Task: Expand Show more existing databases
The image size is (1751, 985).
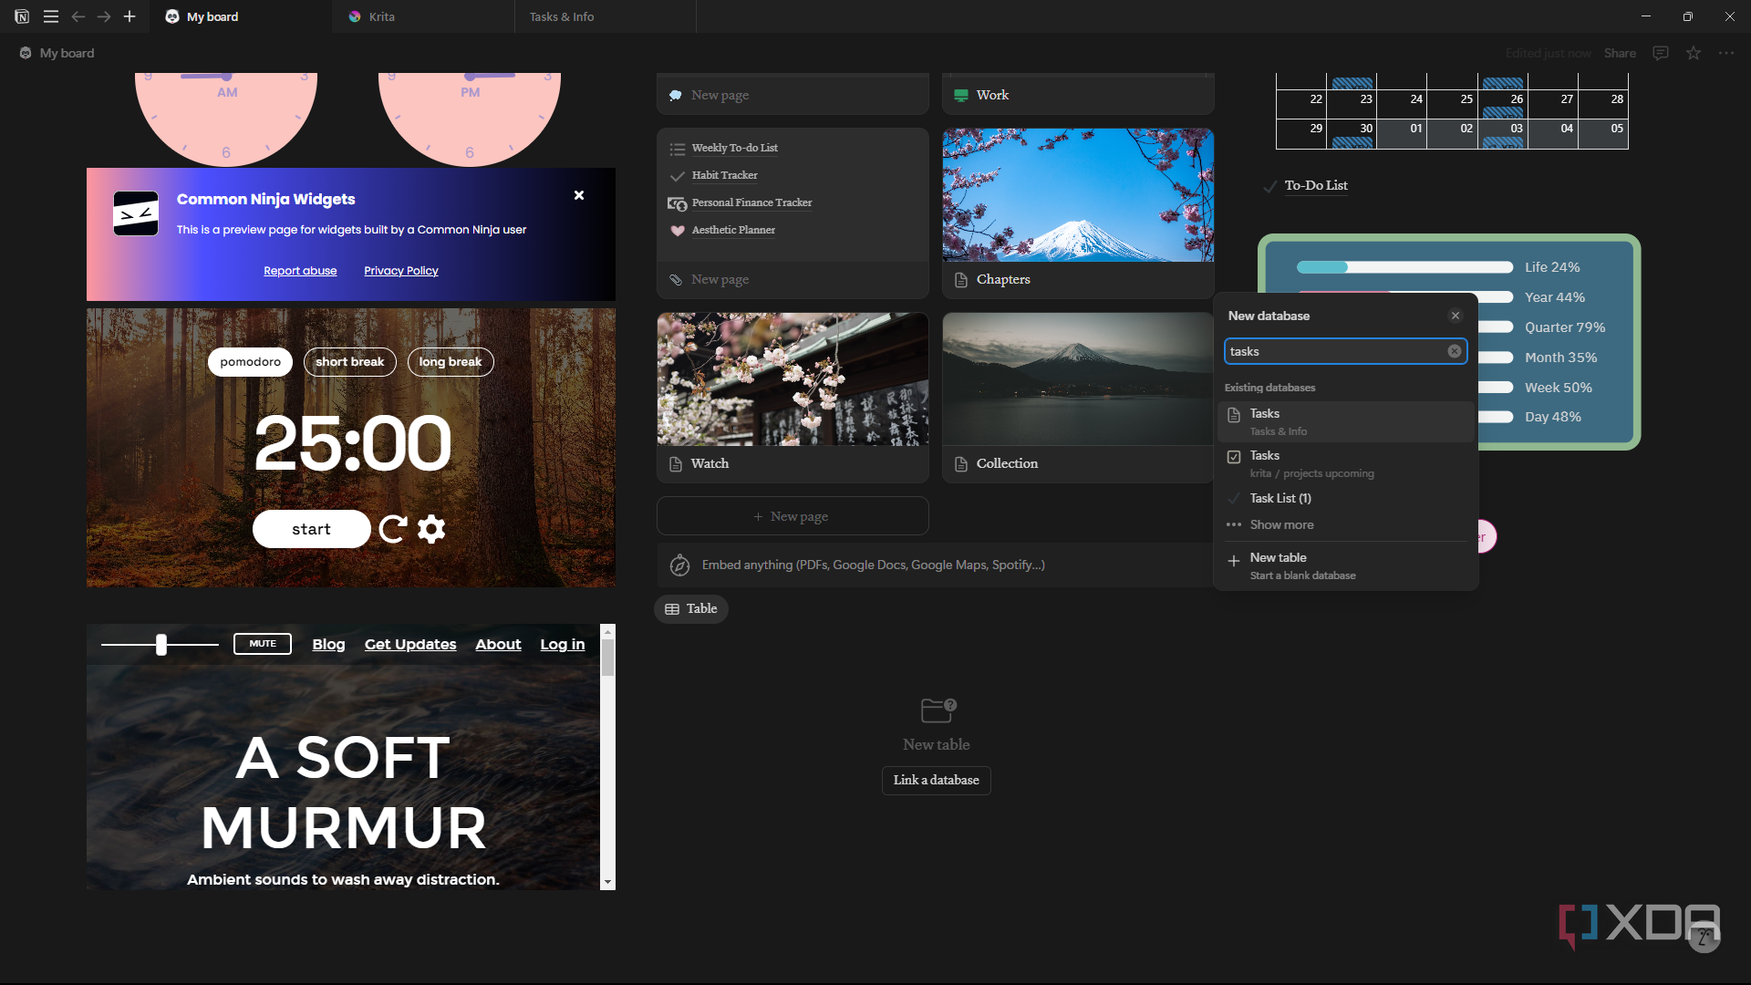Action: (1345, 524)
